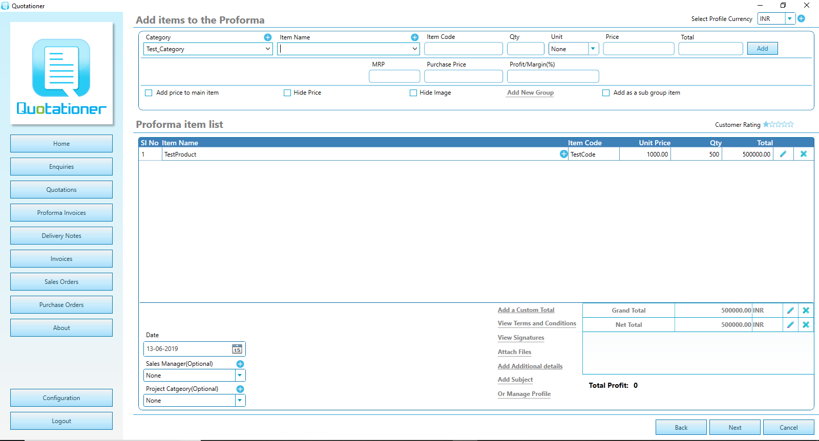Image resolution: width=819 pixels, height=441 pixels.
Task: Select the TestCode cell in item list
Action: (594, 154)
